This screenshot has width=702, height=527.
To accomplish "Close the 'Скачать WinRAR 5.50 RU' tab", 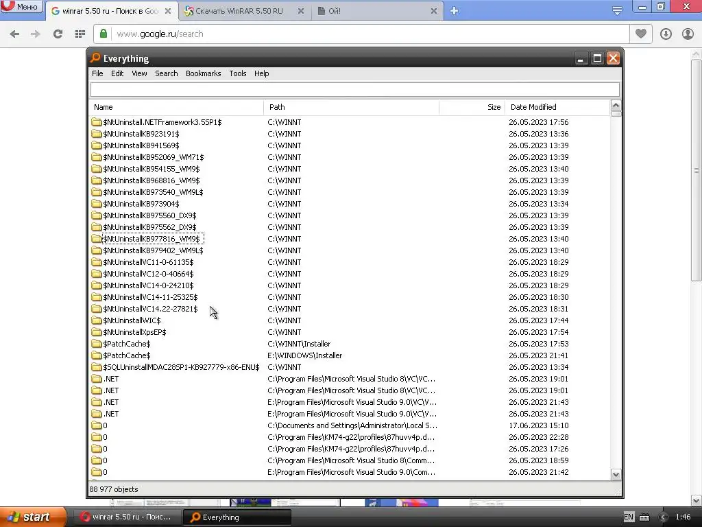I will coord(301,11).
